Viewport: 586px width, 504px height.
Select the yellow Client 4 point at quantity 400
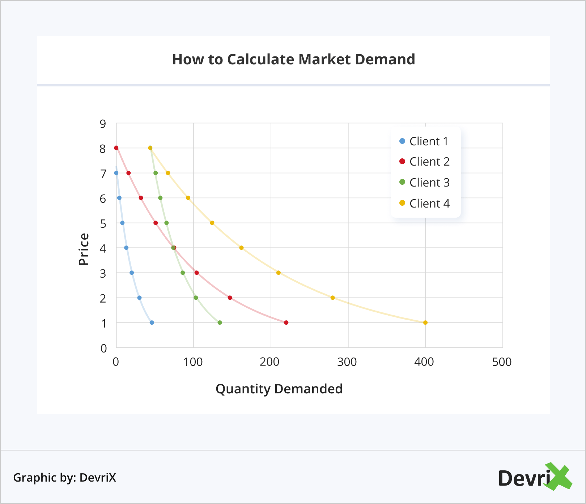coord(425,323)
